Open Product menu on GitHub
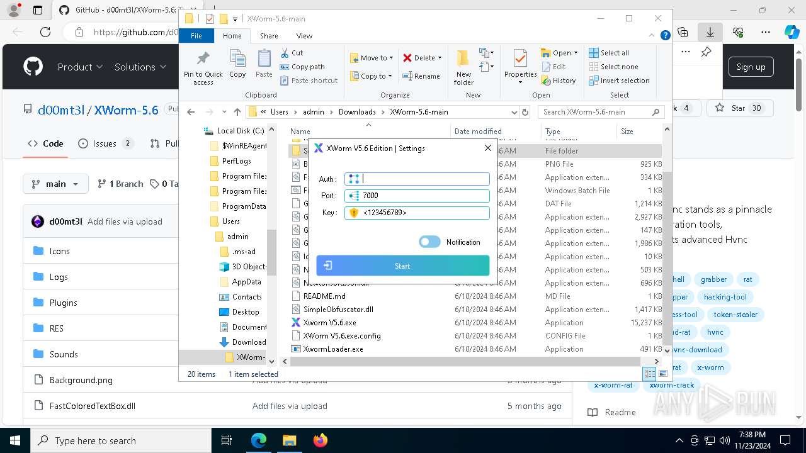Image resolution: width=806 pixels, height=453 pixels. [80, 67]
